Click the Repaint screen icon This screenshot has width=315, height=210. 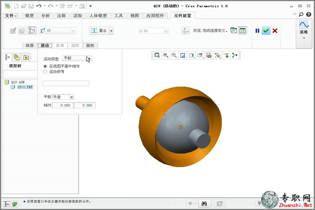click(183, 55)
